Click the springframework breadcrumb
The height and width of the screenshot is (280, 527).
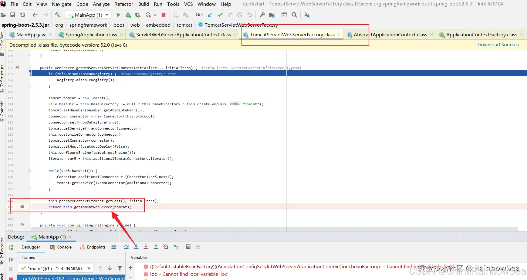[88, 25]
